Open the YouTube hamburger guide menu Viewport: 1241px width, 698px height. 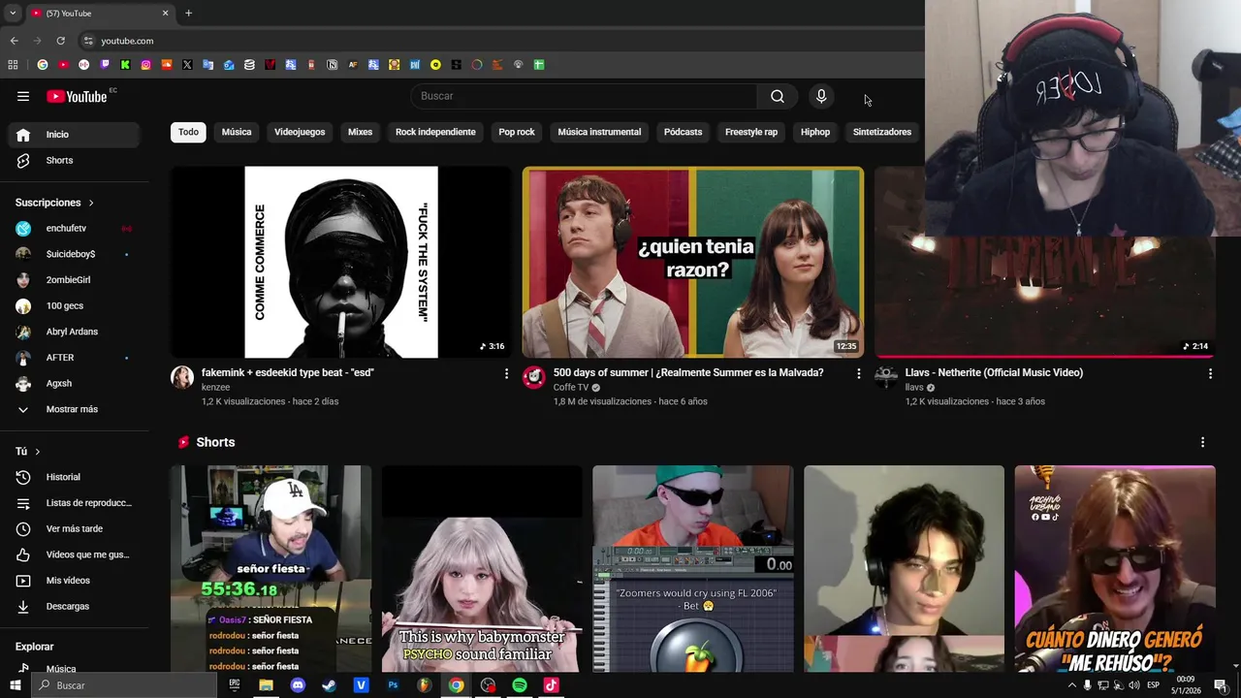(x=23, y=96)
